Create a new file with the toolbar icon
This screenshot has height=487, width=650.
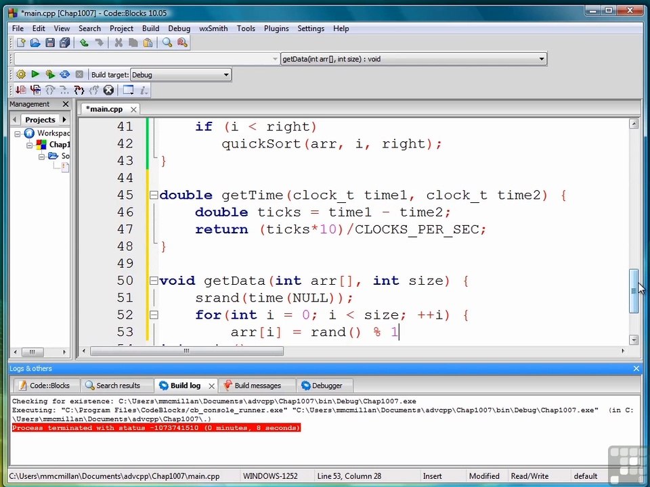click(21, 43)
